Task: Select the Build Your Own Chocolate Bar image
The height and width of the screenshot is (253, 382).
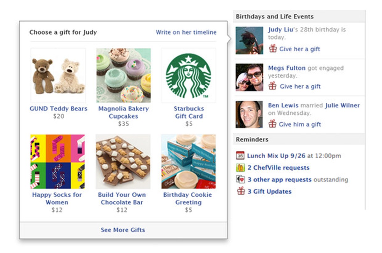Action: pos(123,161)
